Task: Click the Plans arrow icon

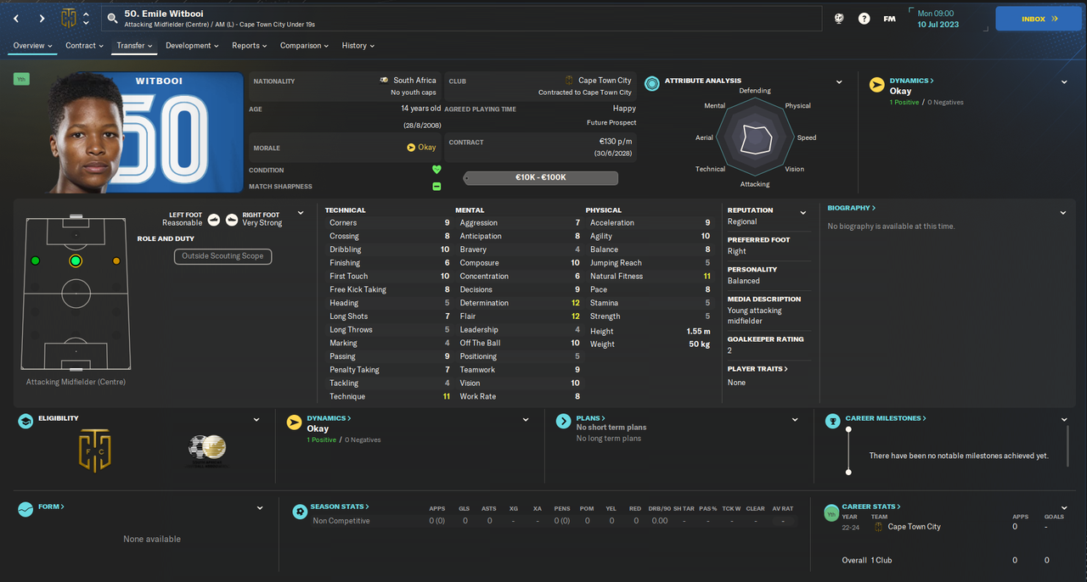Action: [x=563, y=421]
